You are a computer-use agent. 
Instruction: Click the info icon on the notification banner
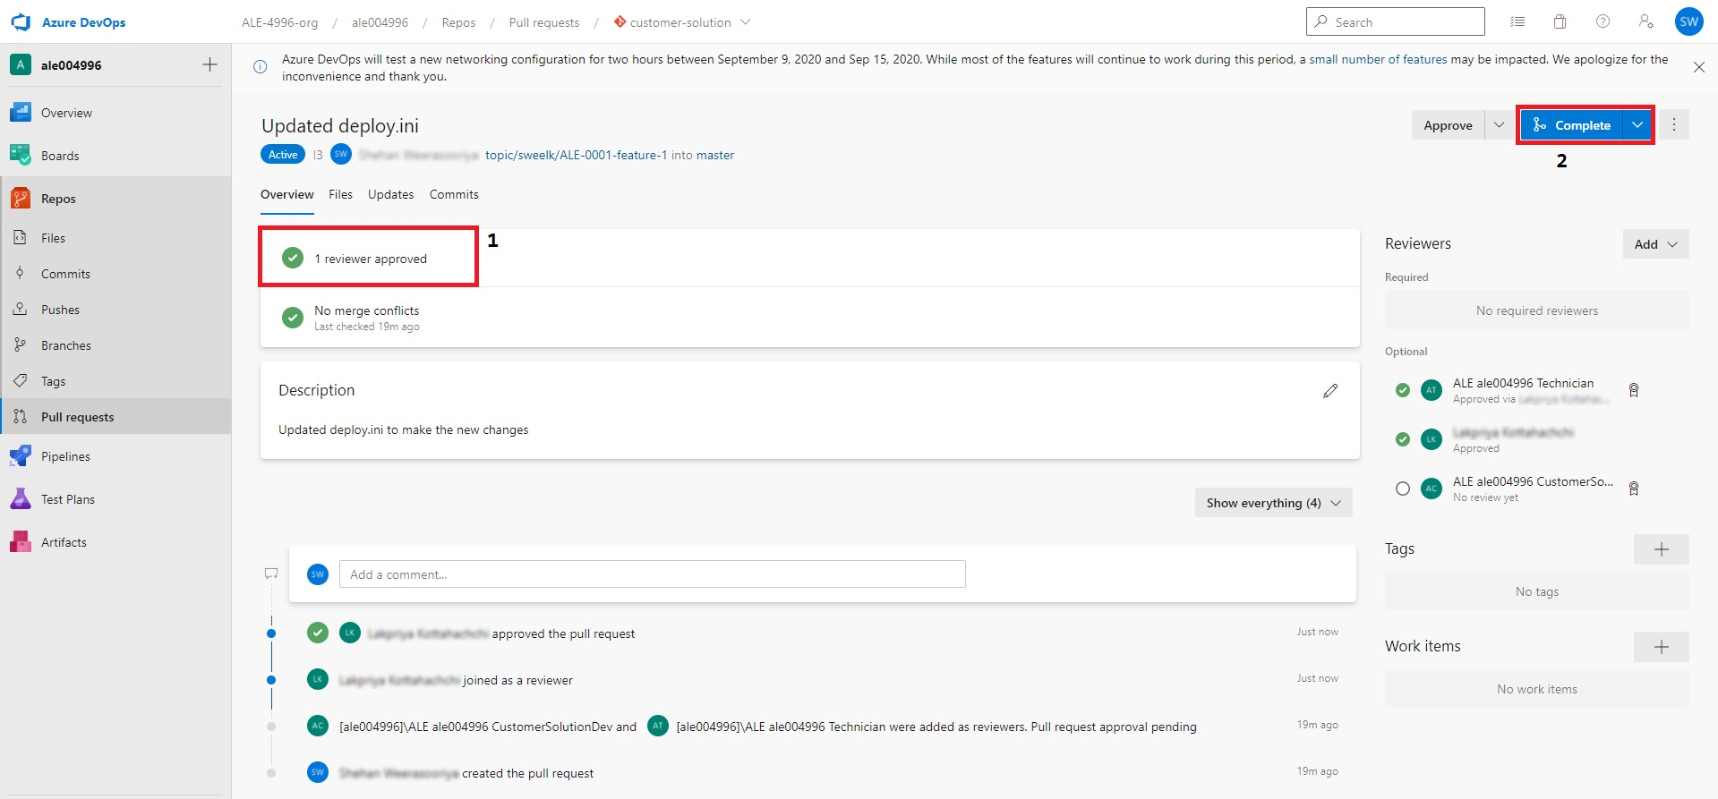(260, 67)
